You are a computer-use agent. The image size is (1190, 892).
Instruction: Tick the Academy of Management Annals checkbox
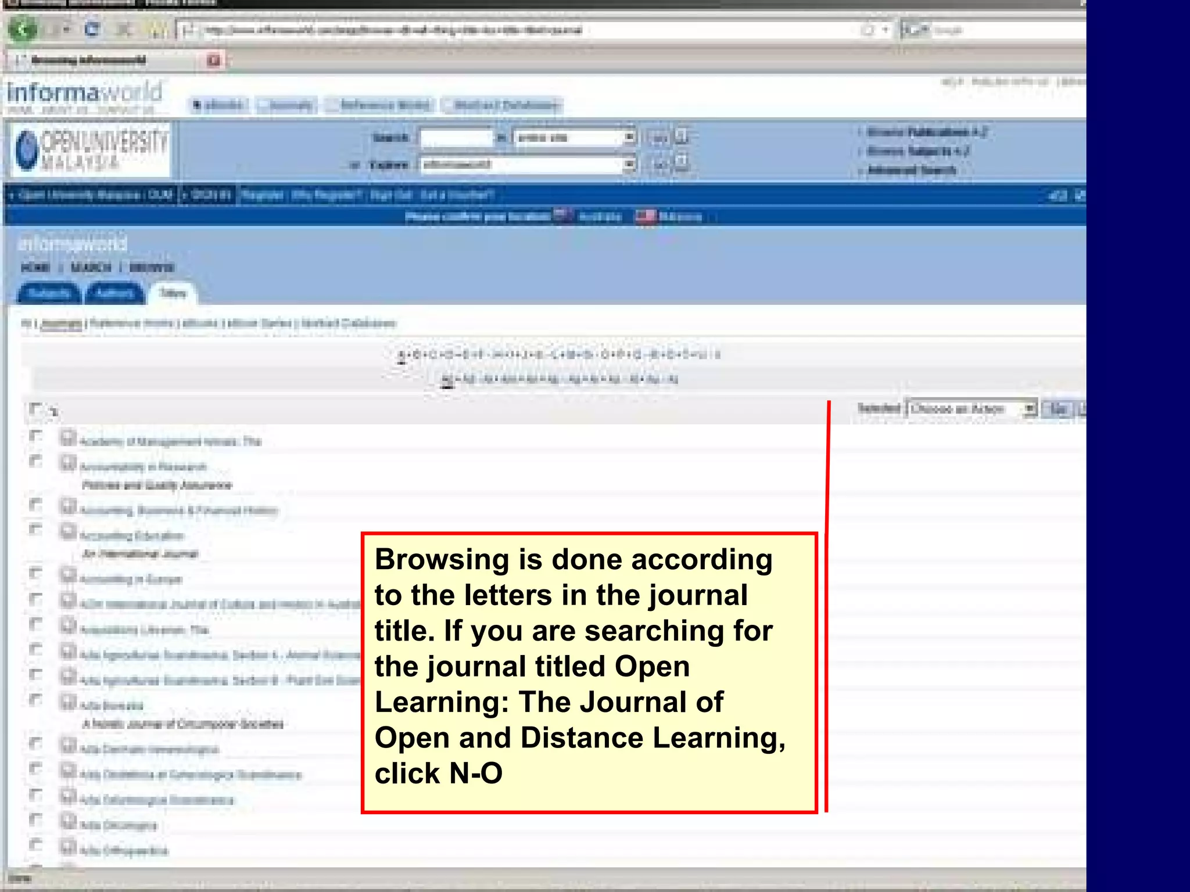[35, 436]
